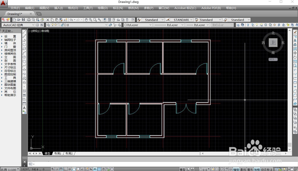Click the Open file folder icon
This screenshot has height=171, width=298.
point(19,20)
